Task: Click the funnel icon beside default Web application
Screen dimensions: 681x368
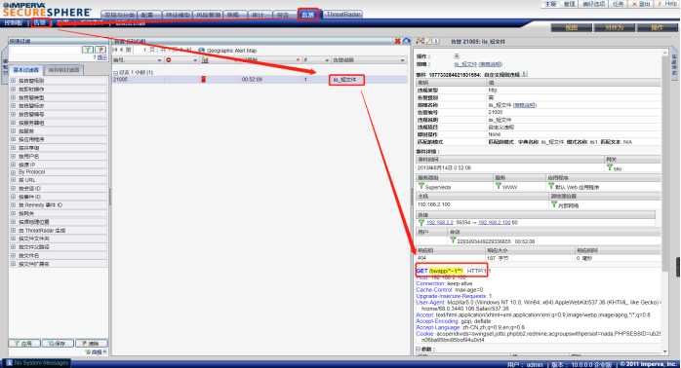Action: coord(551,186)
